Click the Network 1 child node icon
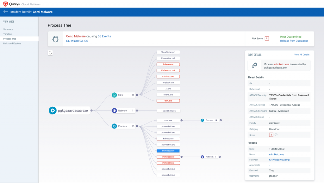The image size is (324, 183). [202, 157]
